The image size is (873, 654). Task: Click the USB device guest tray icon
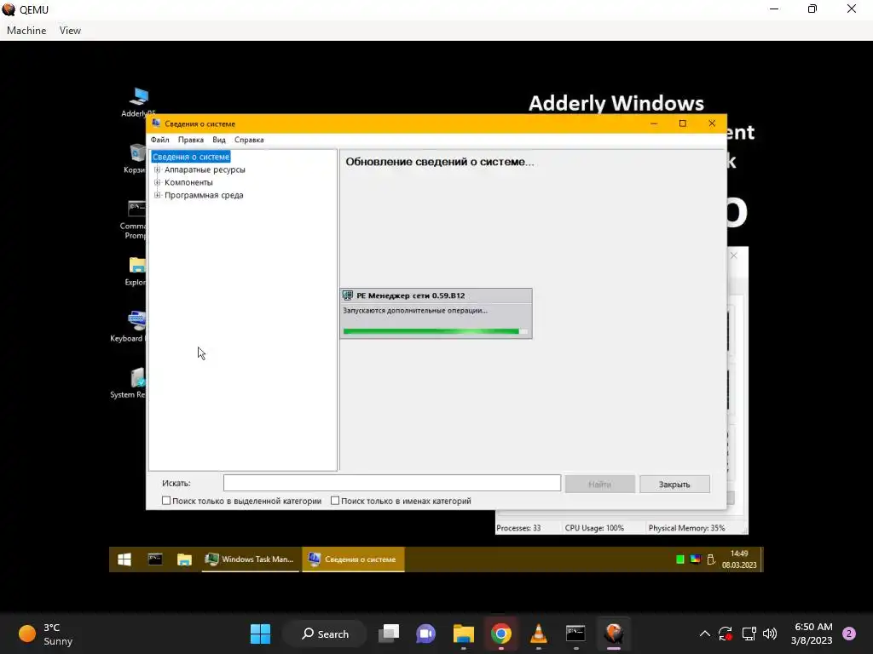tap(711, 559)
